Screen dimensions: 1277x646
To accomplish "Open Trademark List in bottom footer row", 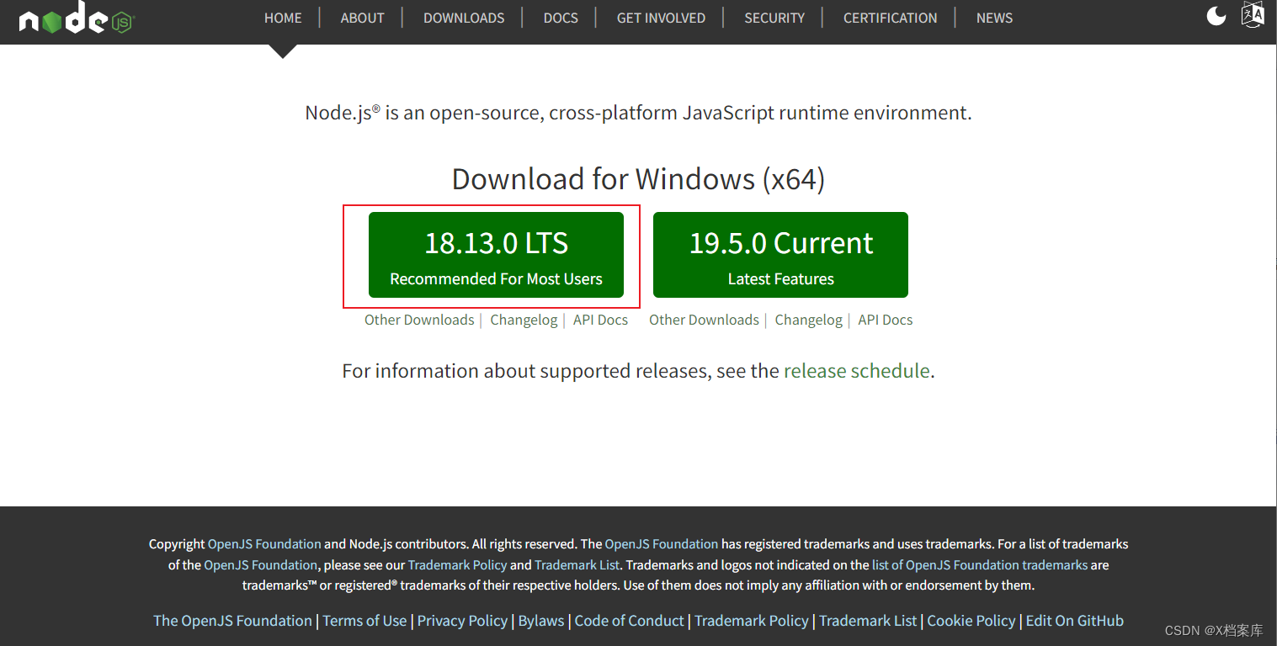I will pos(868,621).
